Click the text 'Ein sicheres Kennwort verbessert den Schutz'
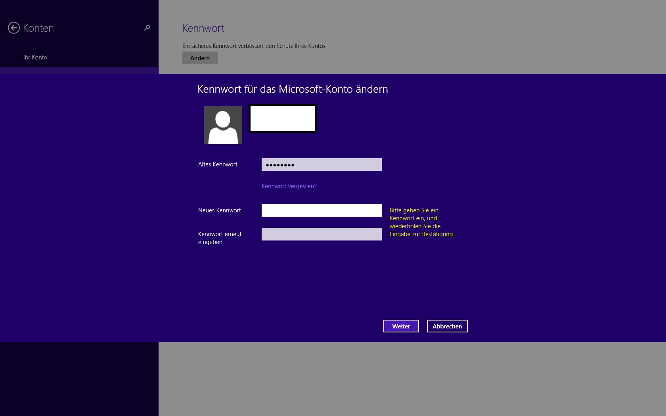This screenshot has width=666, height=416. (x=255, y=46)
